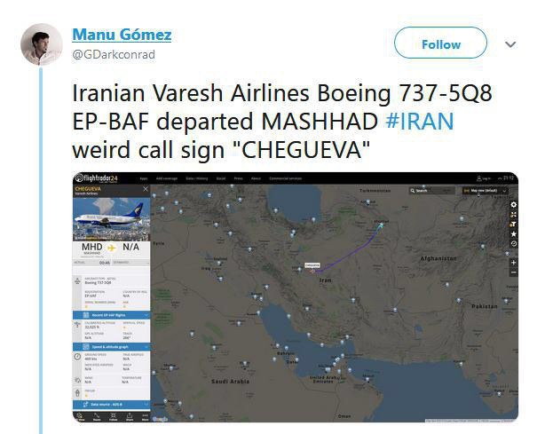Click the map filter funnel icon
This screenshot has width=545, height=434.
[513, 224]
